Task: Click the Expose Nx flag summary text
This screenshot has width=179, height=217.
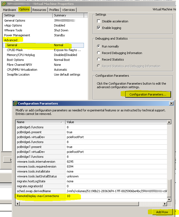Action: pos(67,50)
